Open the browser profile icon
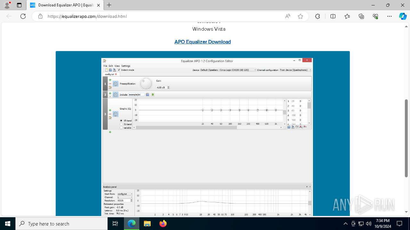410x230 pixels. click(7, 5)
